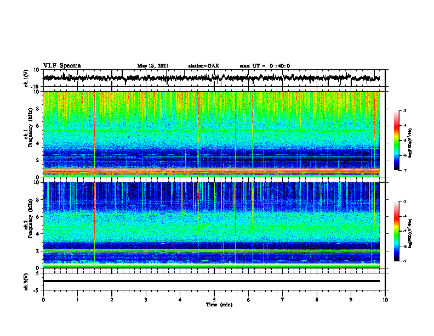Click time axis tick label "4"

[180, 300]
